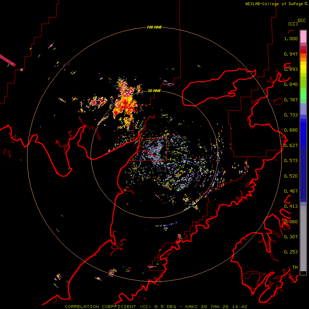Click the 1.000 legend value
Screen dimensions: 309x309
click(291, 38)
